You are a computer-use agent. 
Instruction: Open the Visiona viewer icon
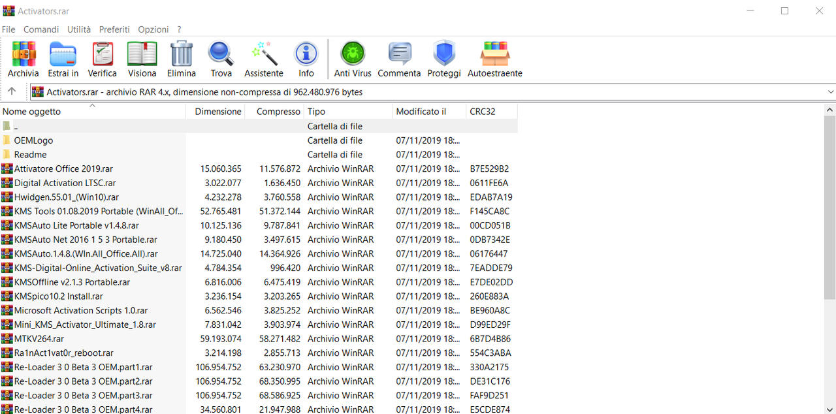[142, 54]
